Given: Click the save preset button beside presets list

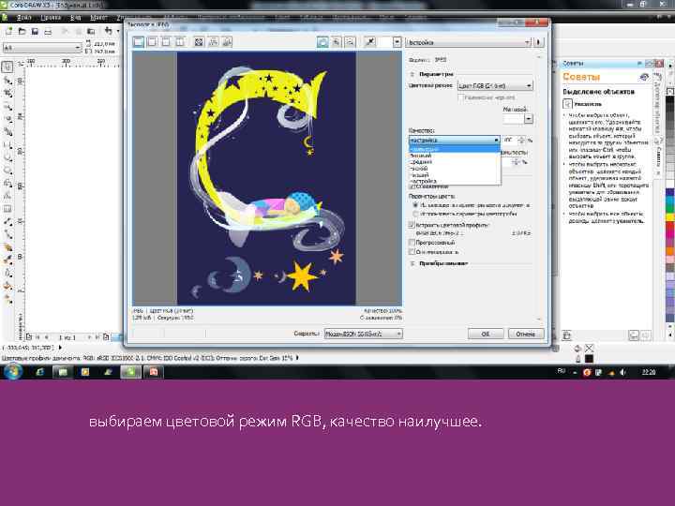Looking at the screenshot, I should [x=538, y=42].
